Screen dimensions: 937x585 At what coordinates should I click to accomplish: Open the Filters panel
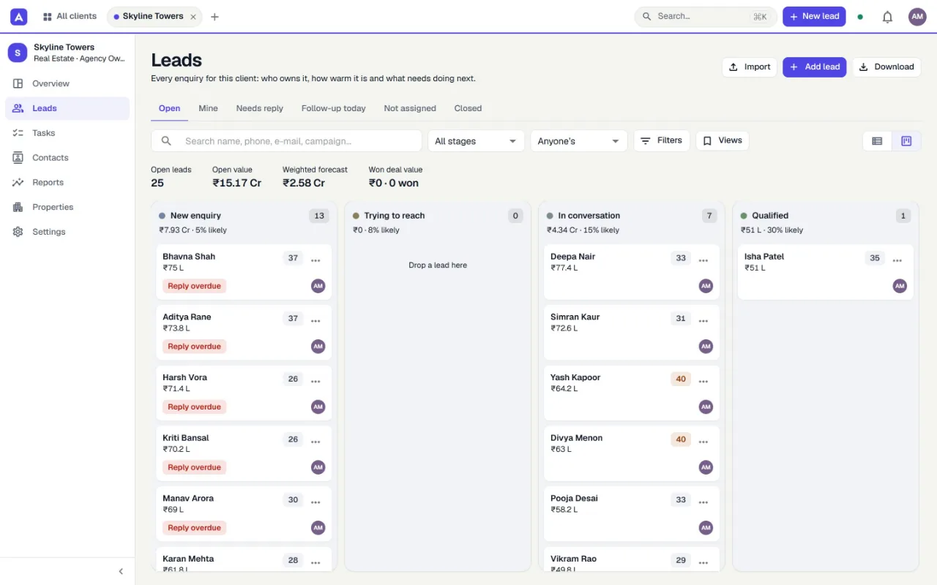click(662, 140)
